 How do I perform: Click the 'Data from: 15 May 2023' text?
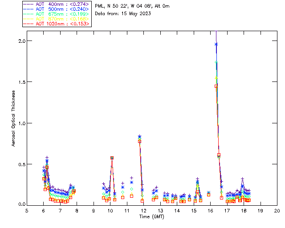tap(123, 14)
